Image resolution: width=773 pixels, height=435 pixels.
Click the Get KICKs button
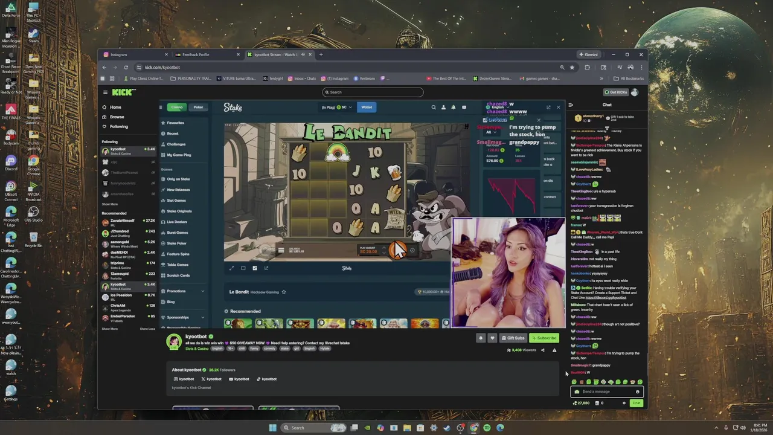(615, 92)
